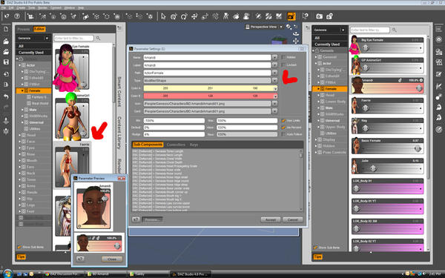Click the red Color B swatch
This screenshot has height=278, width=445.
[211, 96]
